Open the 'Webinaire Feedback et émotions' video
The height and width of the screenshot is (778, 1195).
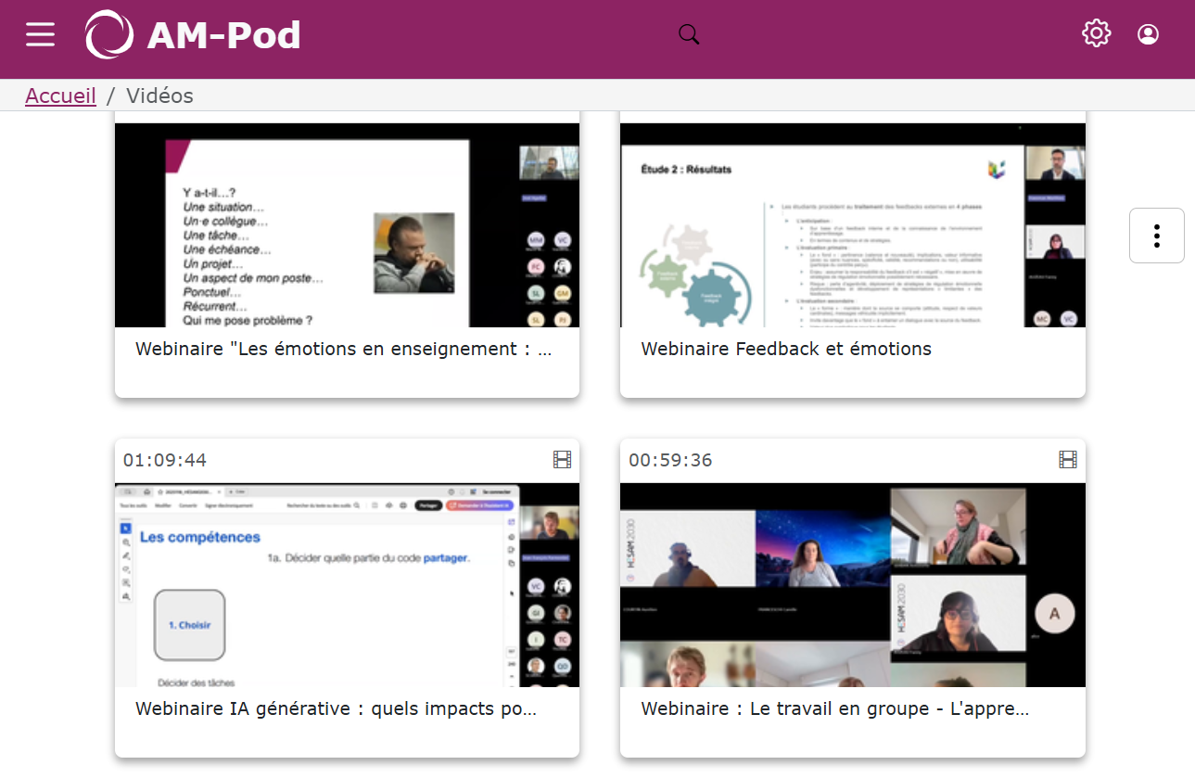852,225
